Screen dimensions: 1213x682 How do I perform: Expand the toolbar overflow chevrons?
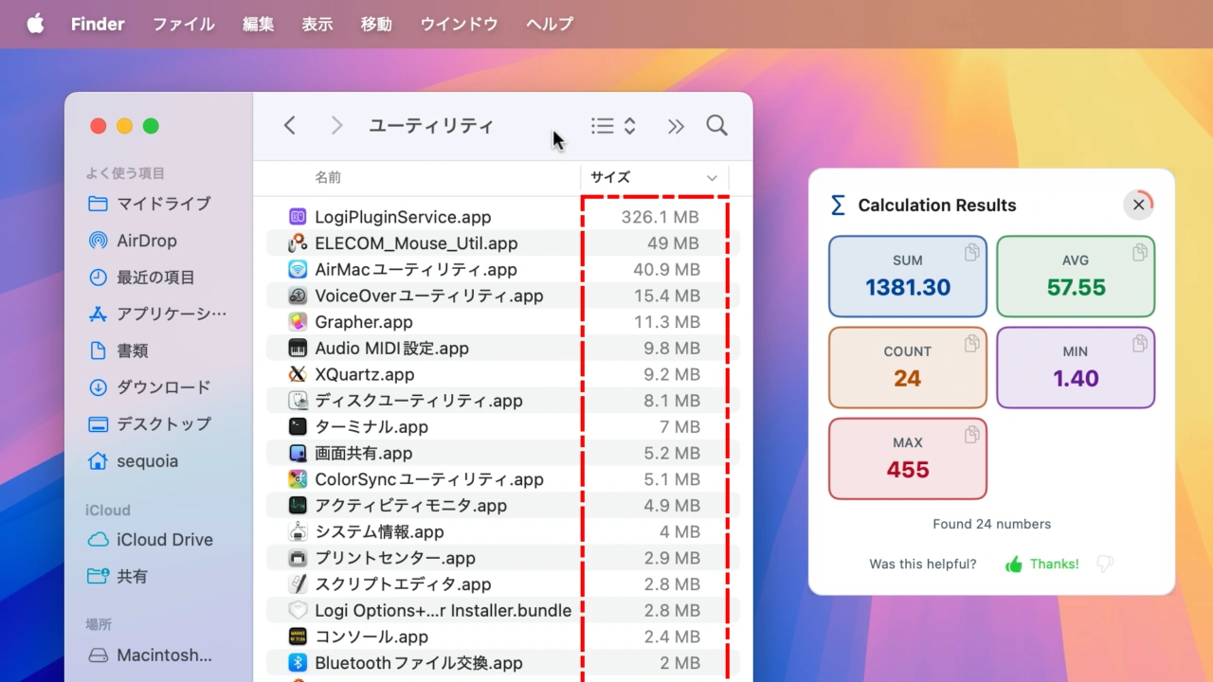coord(675,126)
